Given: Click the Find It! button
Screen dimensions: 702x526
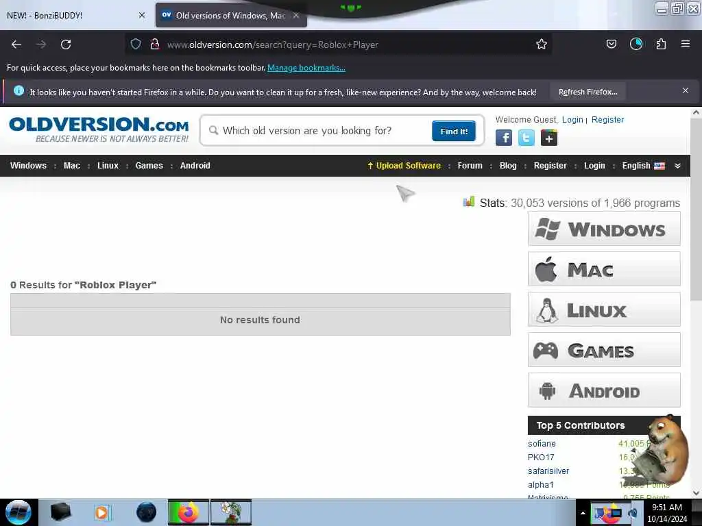Looking at the screenshot, I should [x=454, y=131].
